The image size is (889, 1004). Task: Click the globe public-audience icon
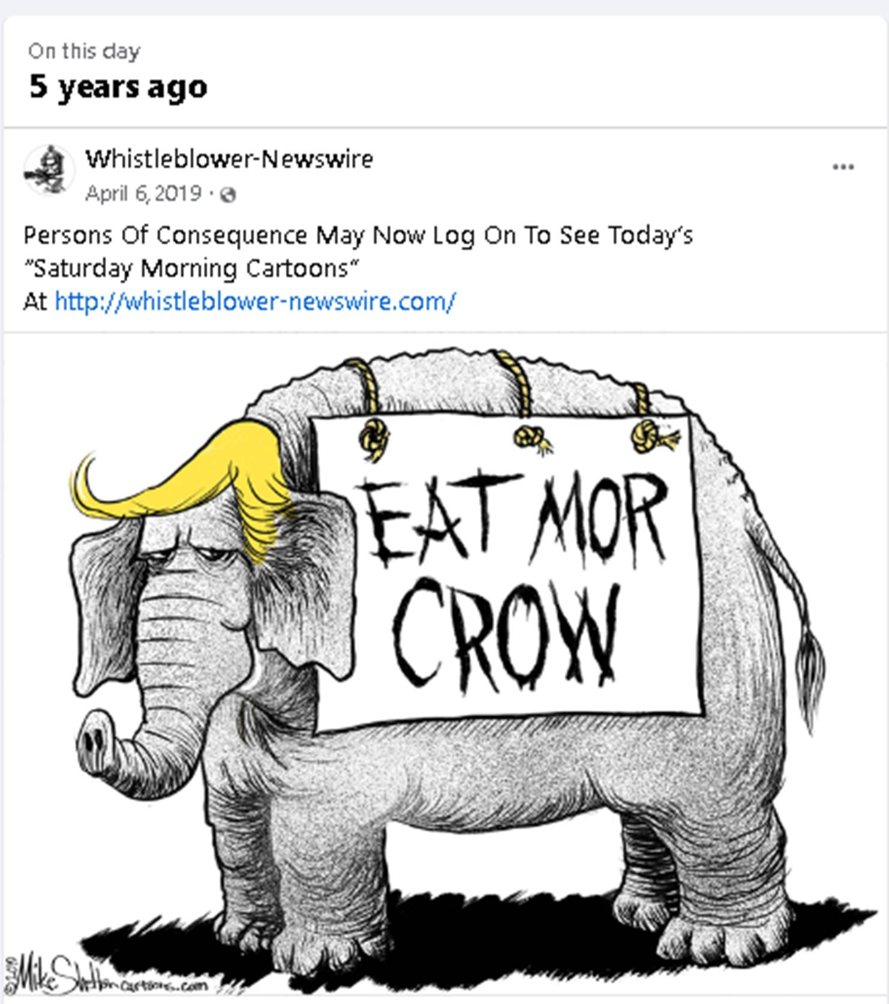[x=228, y=195]
